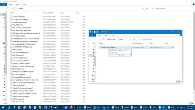195x110 pixels.
Task: Switch to OBS in the taskbar
Action: coord(78,107)
